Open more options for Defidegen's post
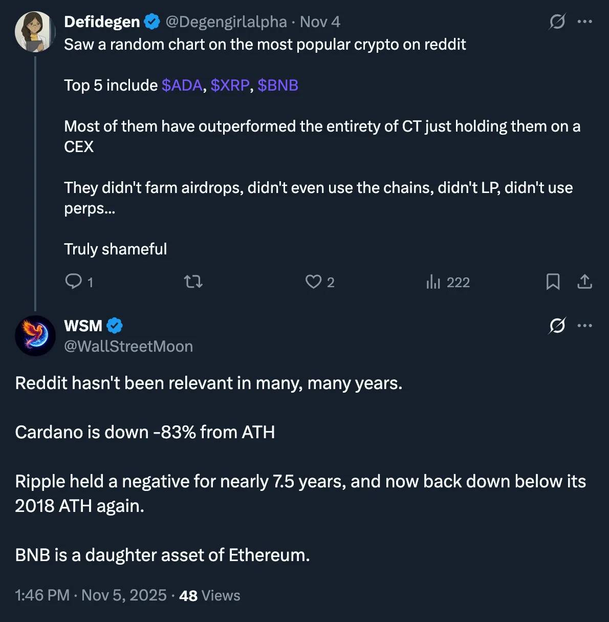Screen dimensions: 609x622 point(584,22)
